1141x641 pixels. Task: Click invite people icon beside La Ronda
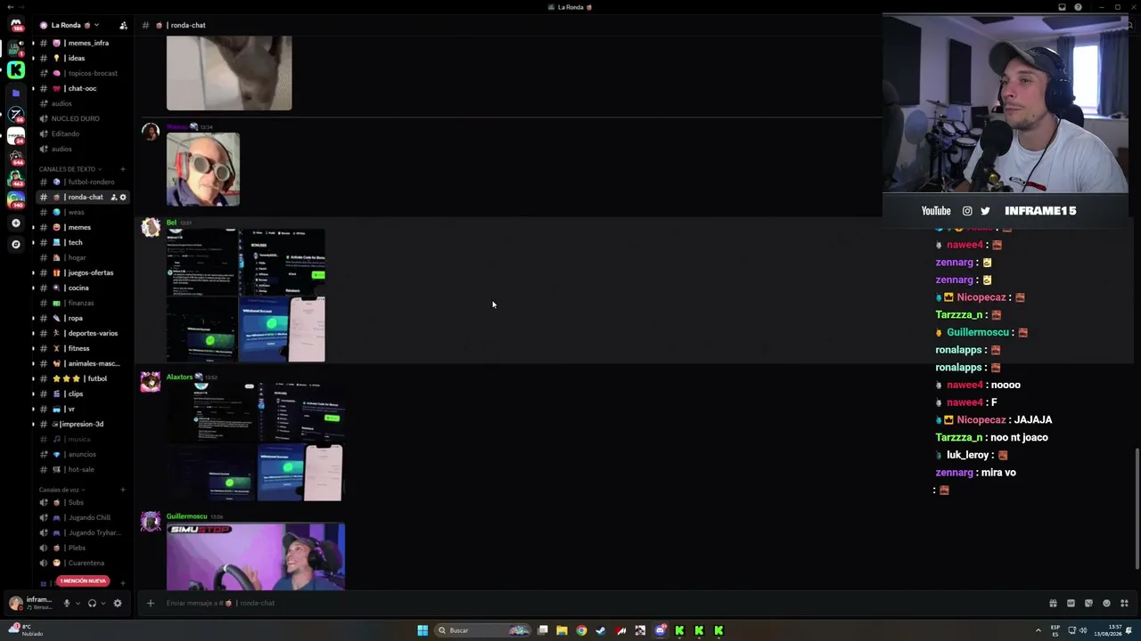pos(123,25)
